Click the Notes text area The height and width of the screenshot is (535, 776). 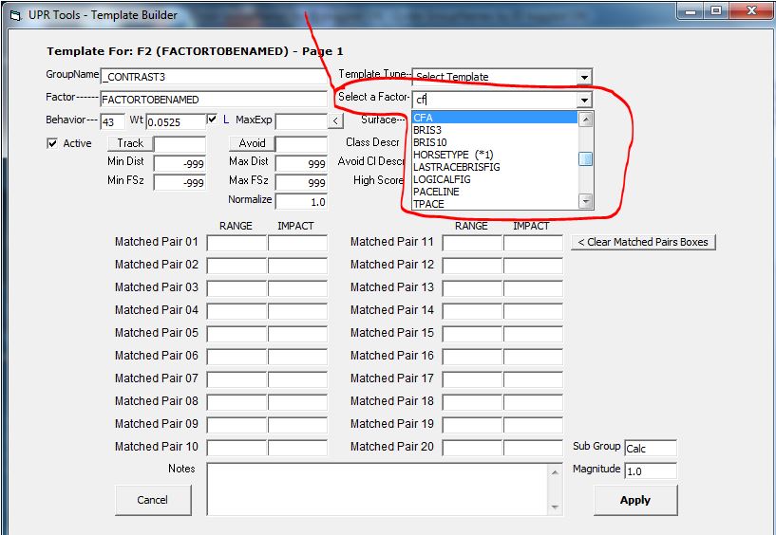point(377,489)
